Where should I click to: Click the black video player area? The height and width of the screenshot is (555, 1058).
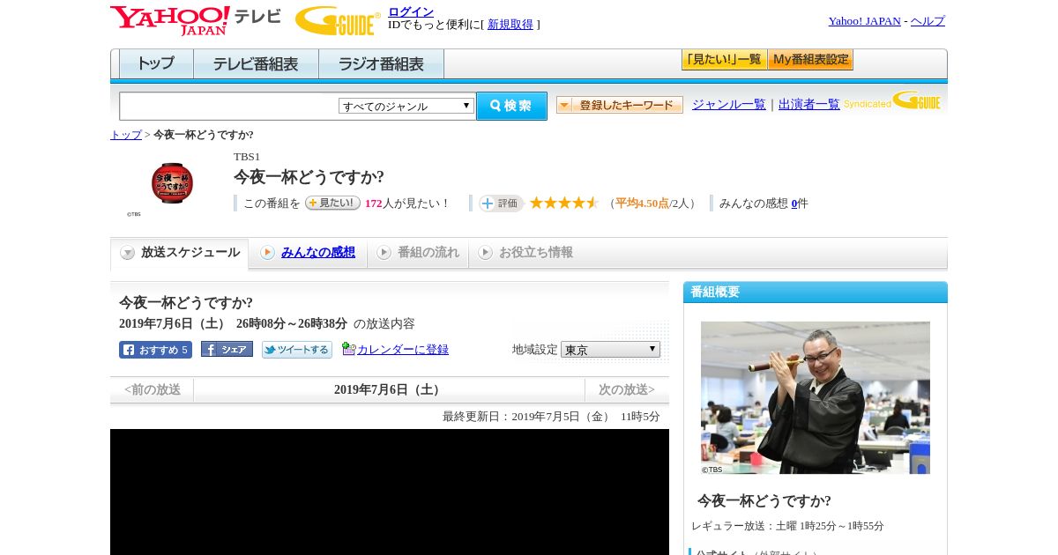(390, 492)
